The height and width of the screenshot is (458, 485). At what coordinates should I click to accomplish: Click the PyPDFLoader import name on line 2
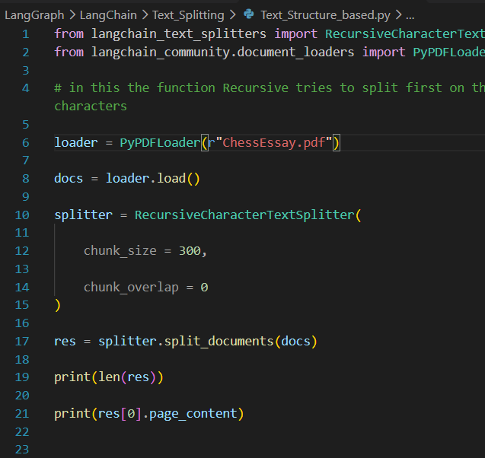coord(448,52)
